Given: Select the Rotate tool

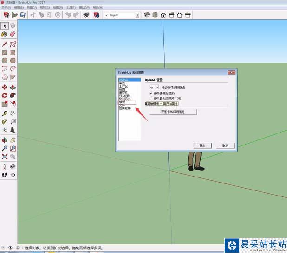Looking at the screenshot, I should 5,95.
